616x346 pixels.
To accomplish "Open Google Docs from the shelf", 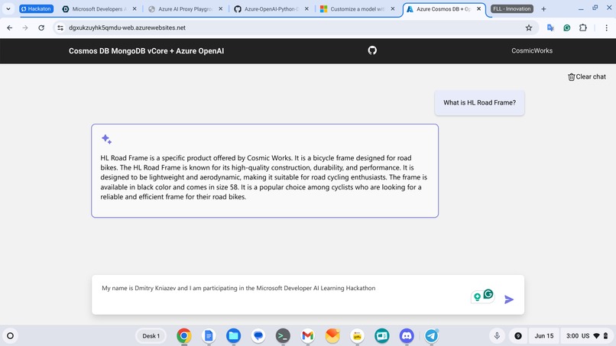I will 209,336.
